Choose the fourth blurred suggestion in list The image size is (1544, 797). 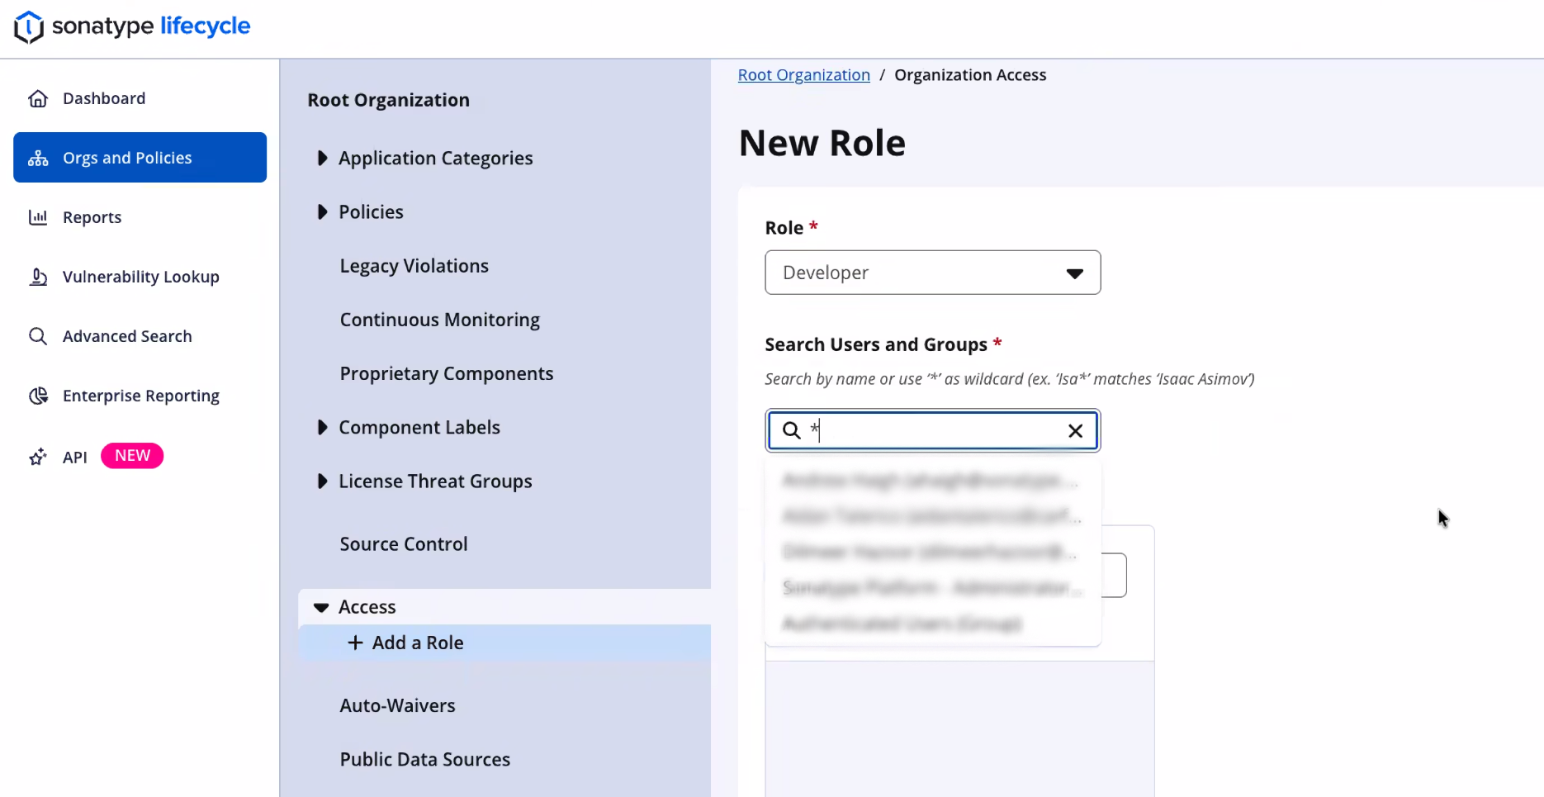(932, 588)
